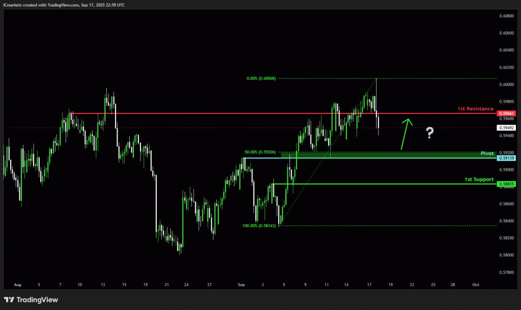Click the Aug date axis label
This screenshot has width=521, height=310.
click(x=18, y=285)
